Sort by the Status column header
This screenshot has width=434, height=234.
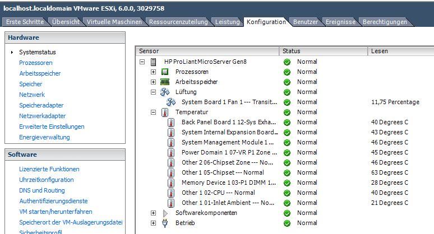323,51
